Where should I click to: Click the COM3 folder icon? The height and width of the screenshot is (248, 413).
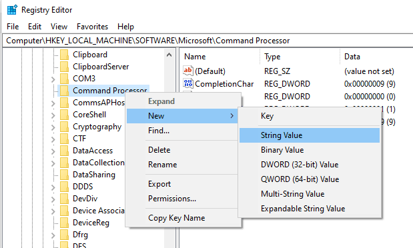pyautogui.click(x=64, y=79)
